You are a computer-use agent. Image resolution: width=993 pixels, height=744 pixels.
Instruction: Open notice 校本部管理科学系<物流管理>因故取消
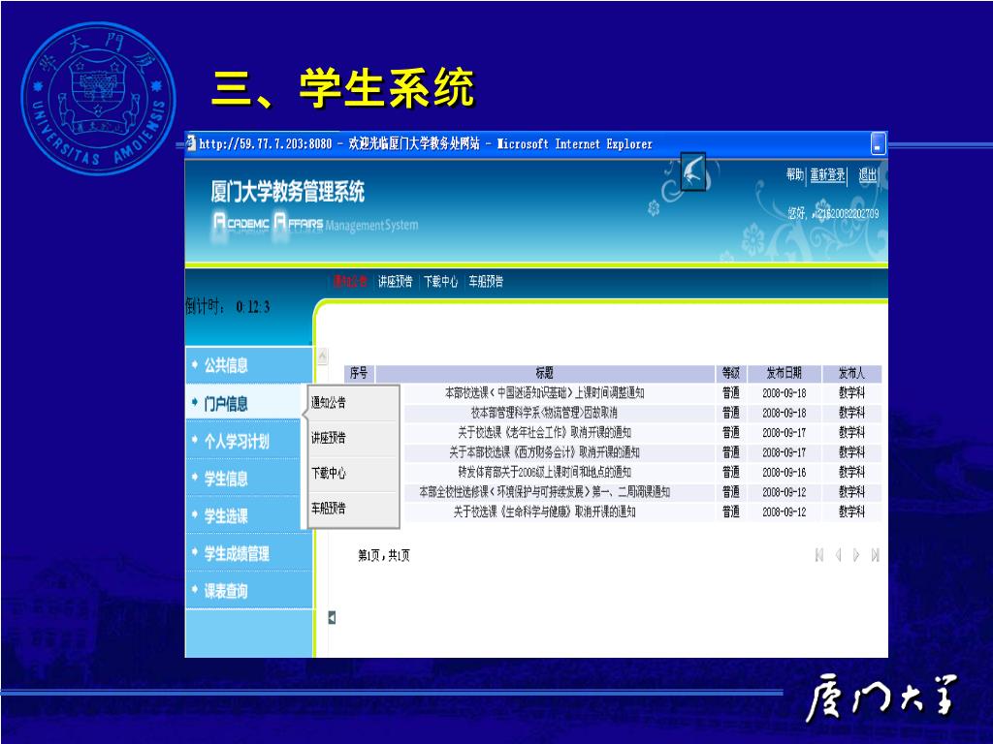pyautogui.click(x=544, y=413)
